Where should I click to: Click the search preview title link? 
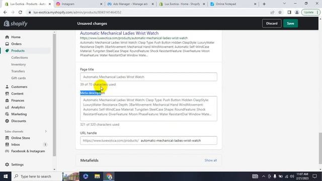point(119,33)
